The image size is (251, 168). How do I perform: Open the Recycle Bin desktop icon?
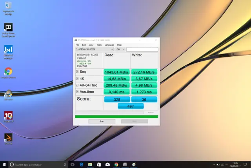click(x=8, y=6)
